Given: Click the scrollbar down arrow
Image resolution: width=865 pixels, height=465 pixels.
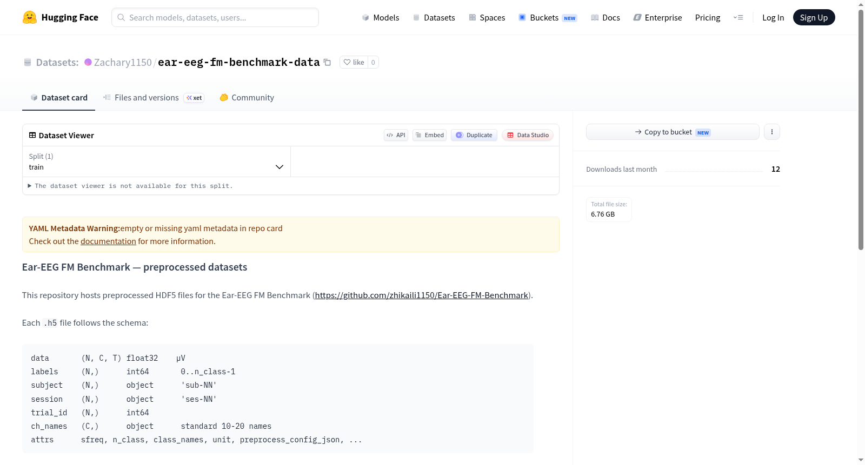Looking at the screenshot, I should click(861, 460).
